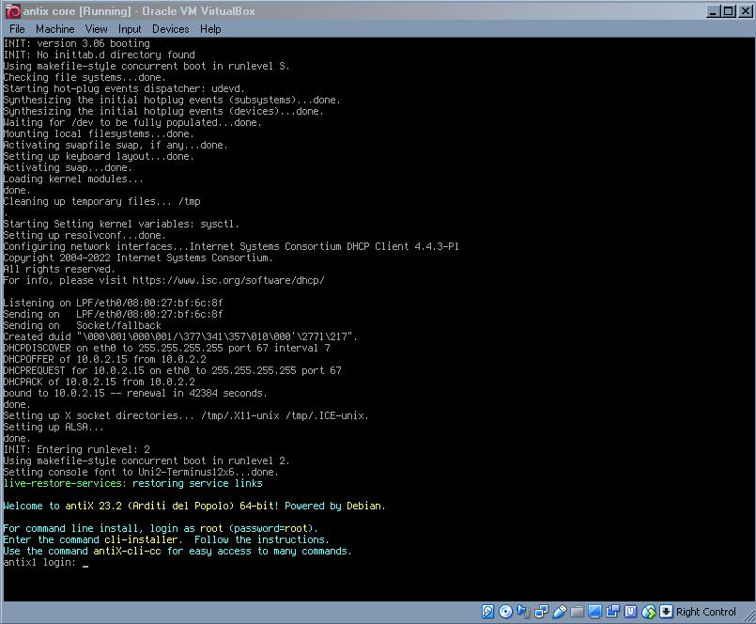Image resolution: width=756 pixels, height=624 pixels.
Task: Close the VirtualBox VM window
Action: 746,11
